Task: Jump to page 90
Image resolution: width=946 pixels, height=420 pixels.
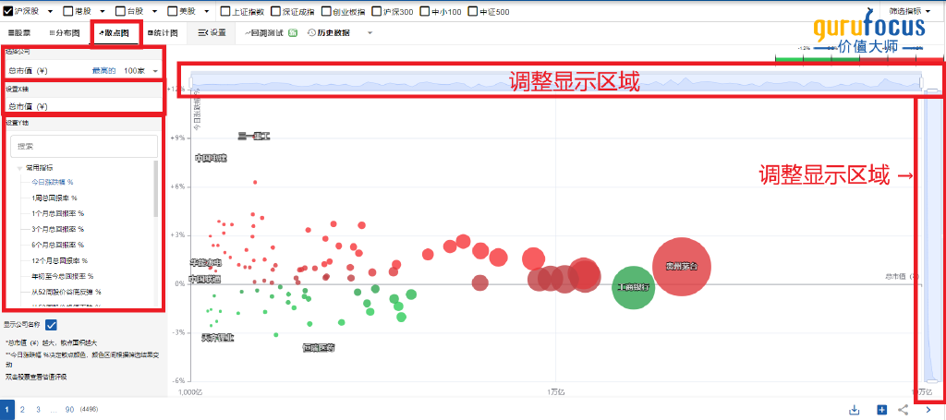Action: (x=69, y=409)
